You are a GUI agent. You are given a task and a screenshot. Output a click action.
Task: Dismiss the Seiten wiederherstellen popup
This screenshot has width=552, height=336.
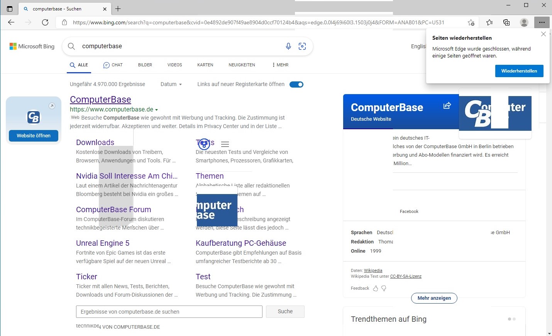click(x=544, y=34)
